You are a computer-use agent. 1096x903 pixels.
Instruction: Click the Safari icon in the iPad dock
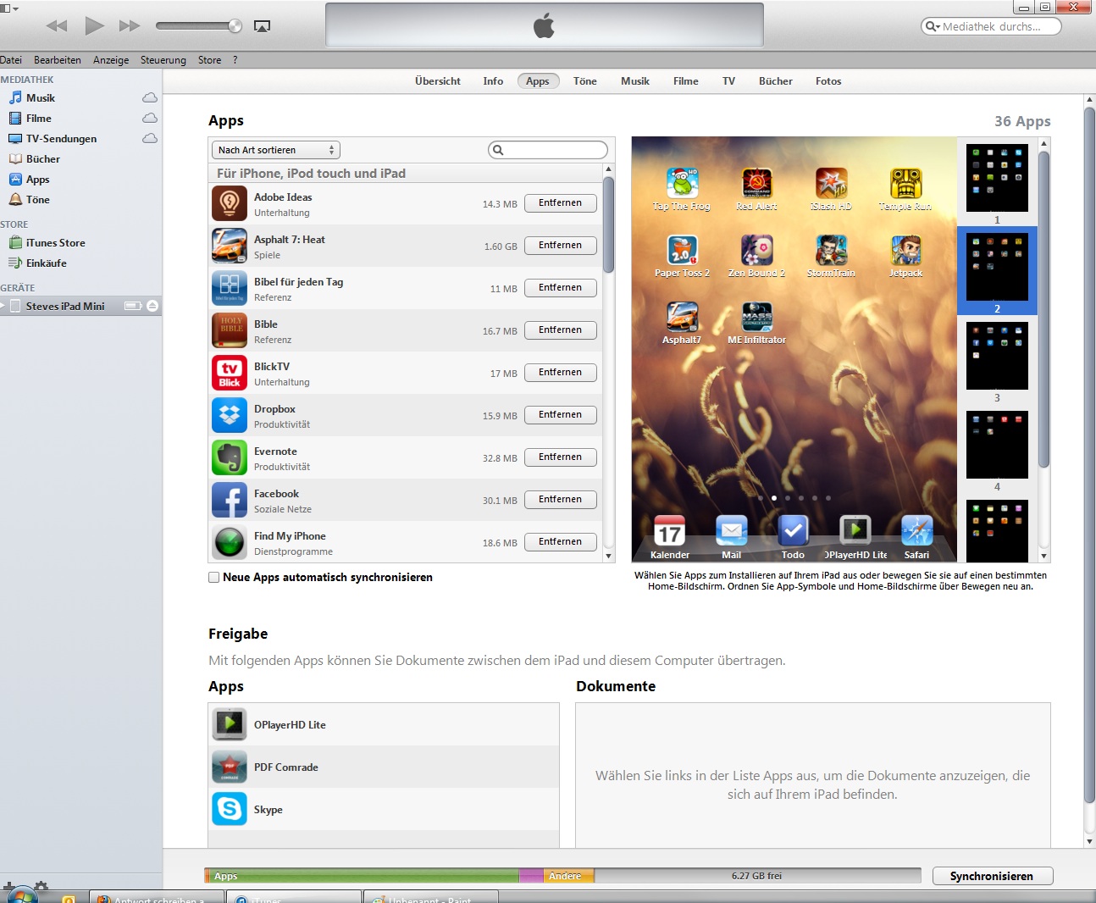[x=916, y=531]
